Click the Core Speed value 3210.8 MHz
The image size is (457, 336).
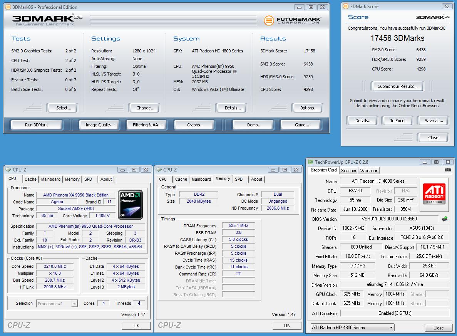point(55,266)
